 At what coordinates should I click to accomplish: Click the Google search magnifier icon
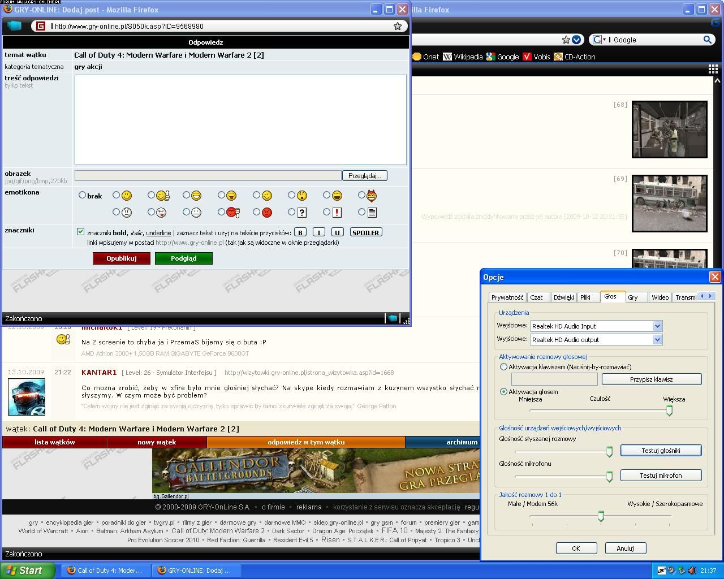pos(707,40)
